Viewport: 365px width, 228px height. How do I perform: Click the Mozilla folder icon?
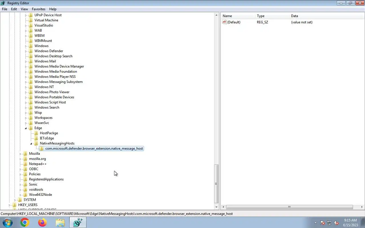(x=25, y=154)
